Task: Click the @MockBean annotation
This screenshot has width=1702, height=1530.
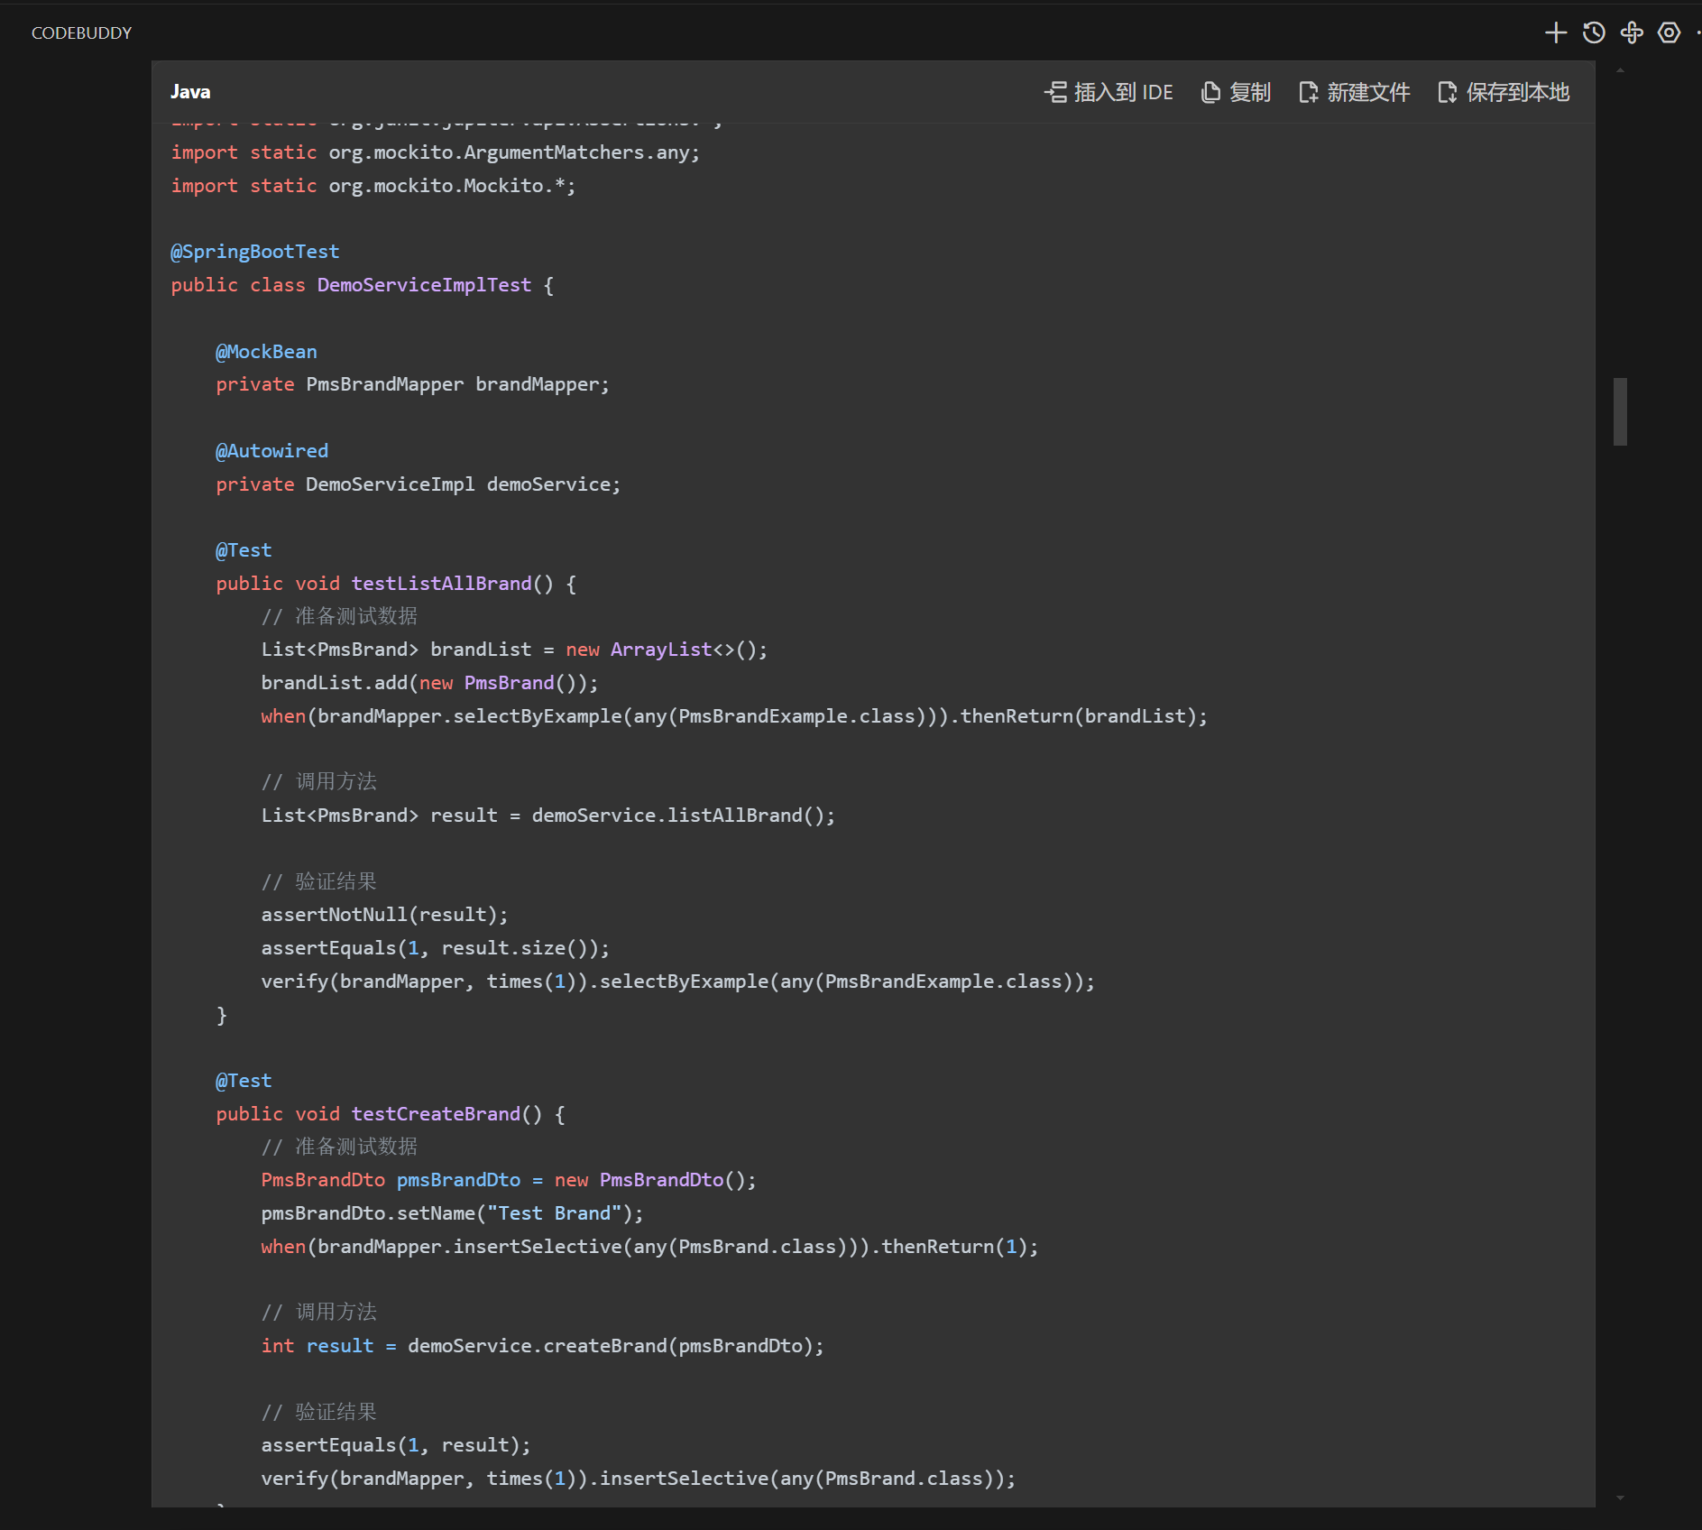Action: (266, 352)
